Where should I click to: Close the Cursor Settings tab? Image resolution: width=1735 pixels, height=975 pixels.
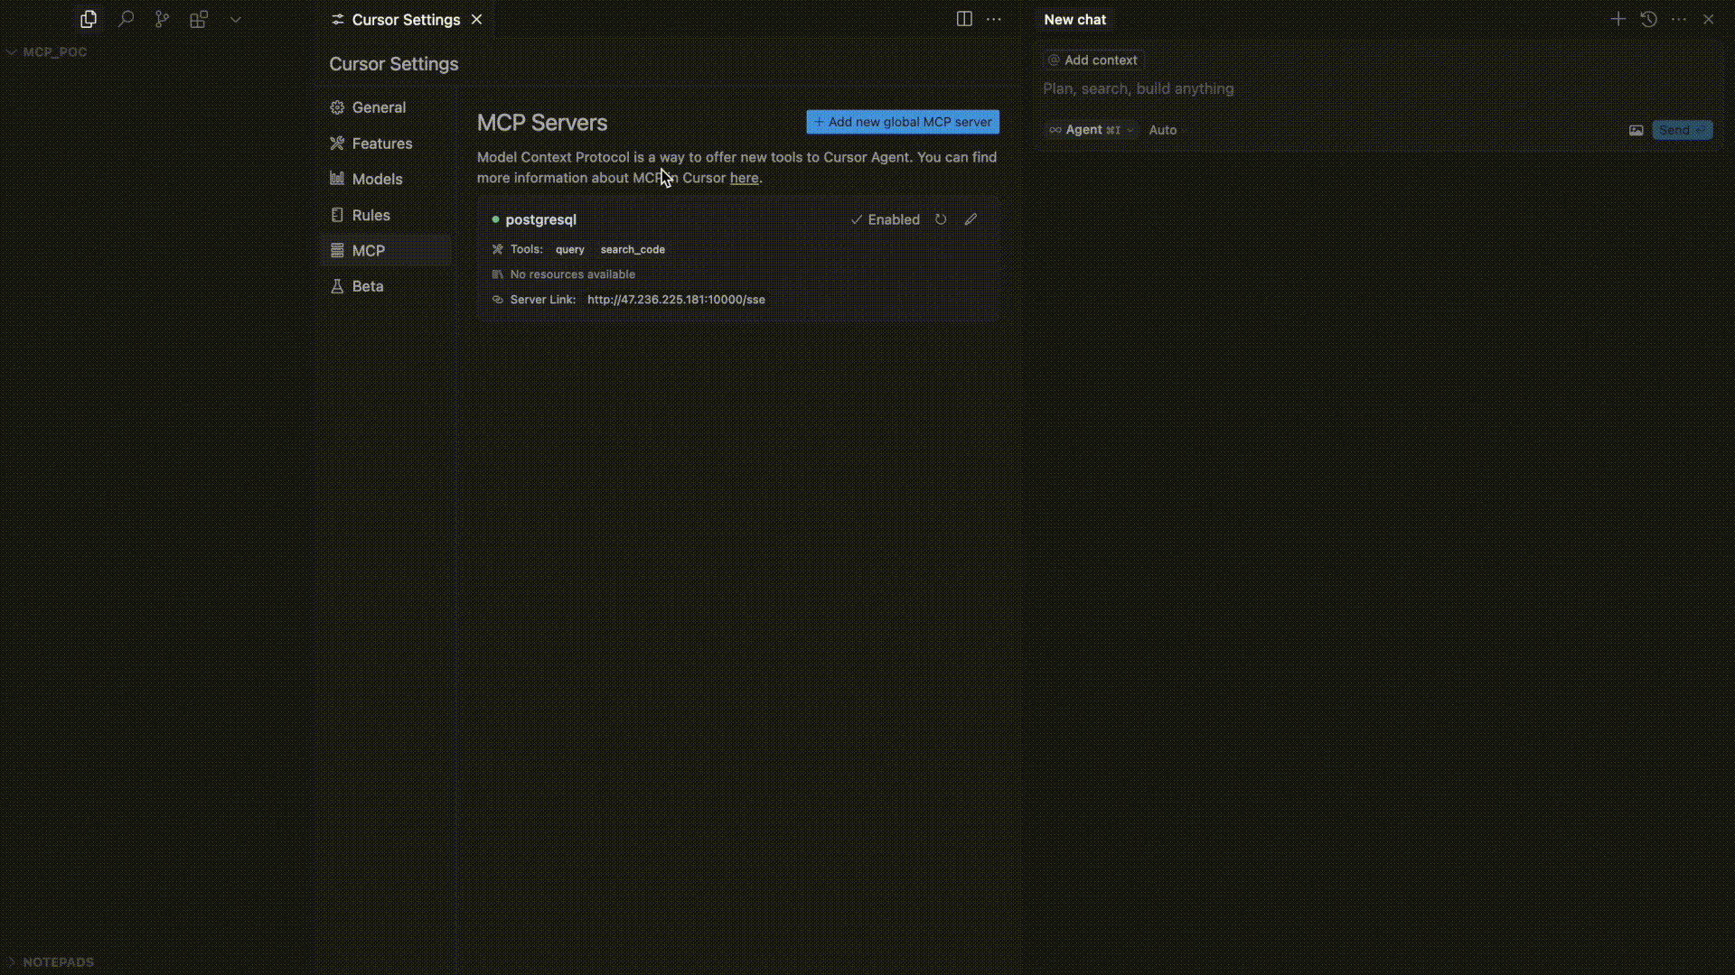[477, 19]
